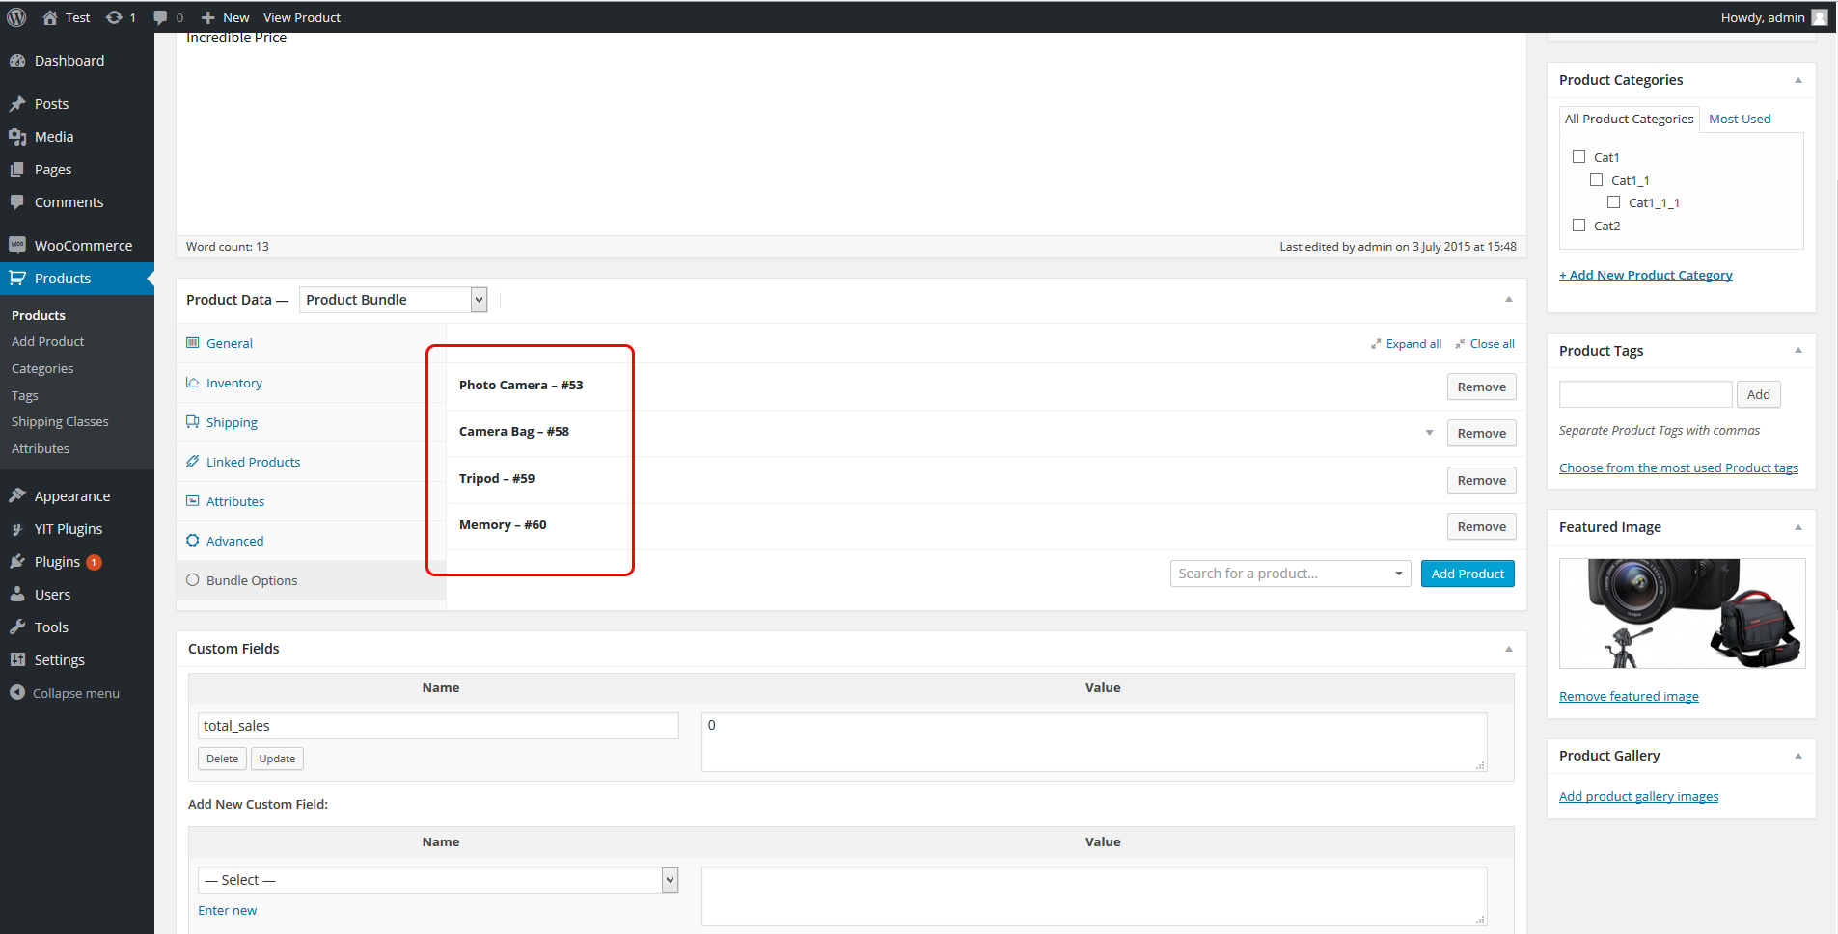1838x934 pixels.
Task: Open the Dashboard menu icon
Action: [17, 61]
